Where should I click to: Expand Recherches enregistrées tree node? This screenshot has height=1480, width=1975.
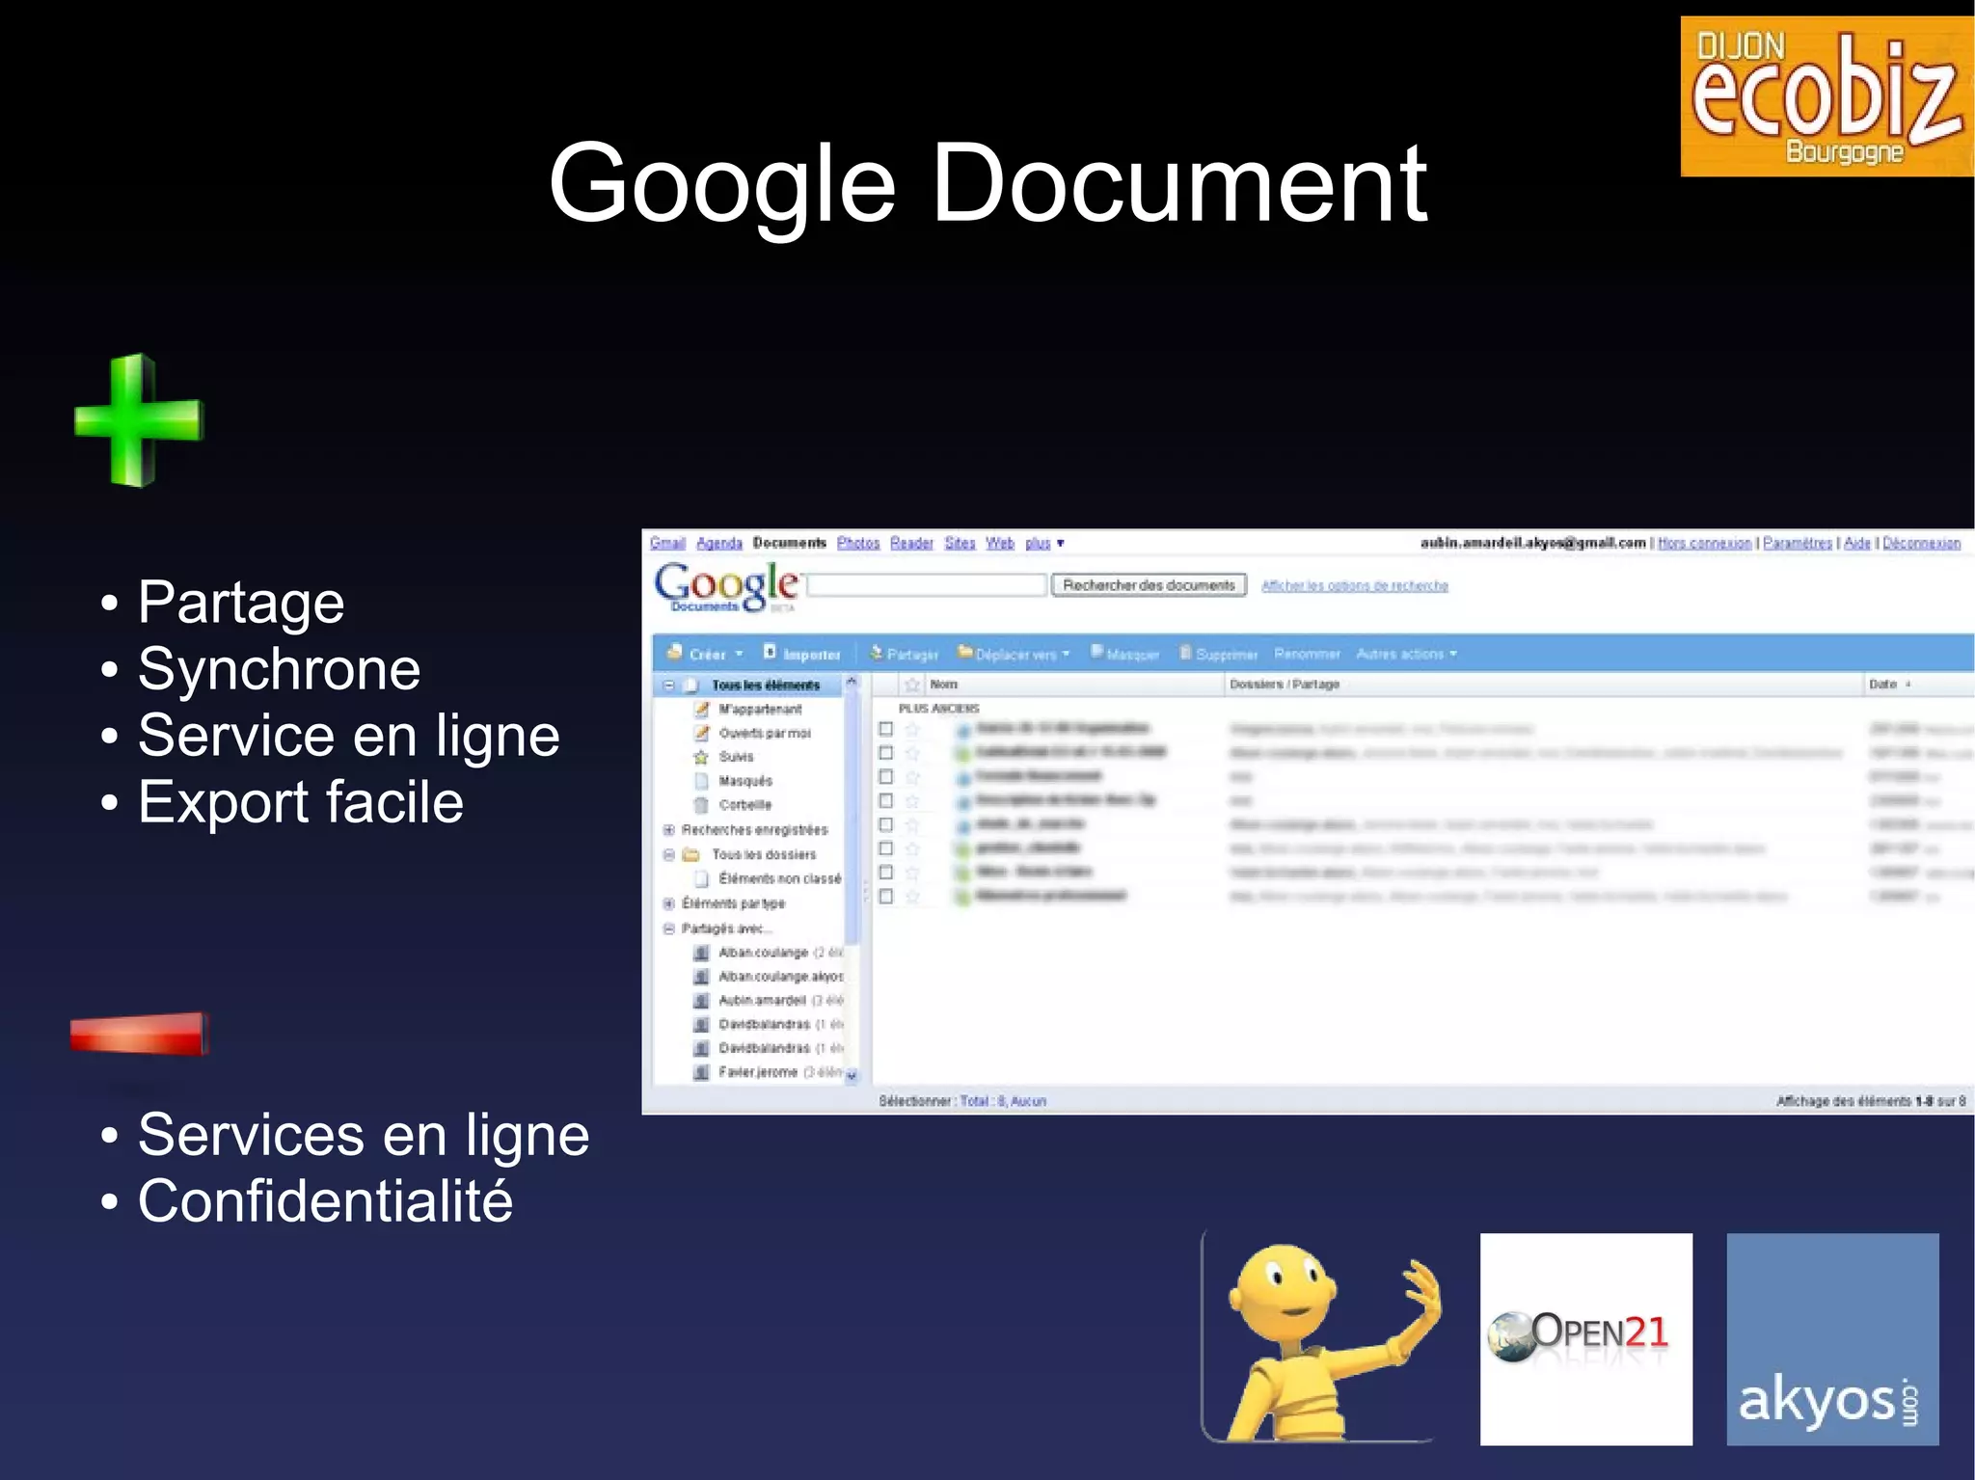click(668, 830)
